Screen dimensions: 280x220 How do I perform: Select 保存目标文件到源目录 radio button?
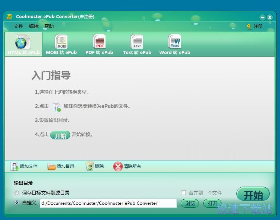(x=17, y=193)
